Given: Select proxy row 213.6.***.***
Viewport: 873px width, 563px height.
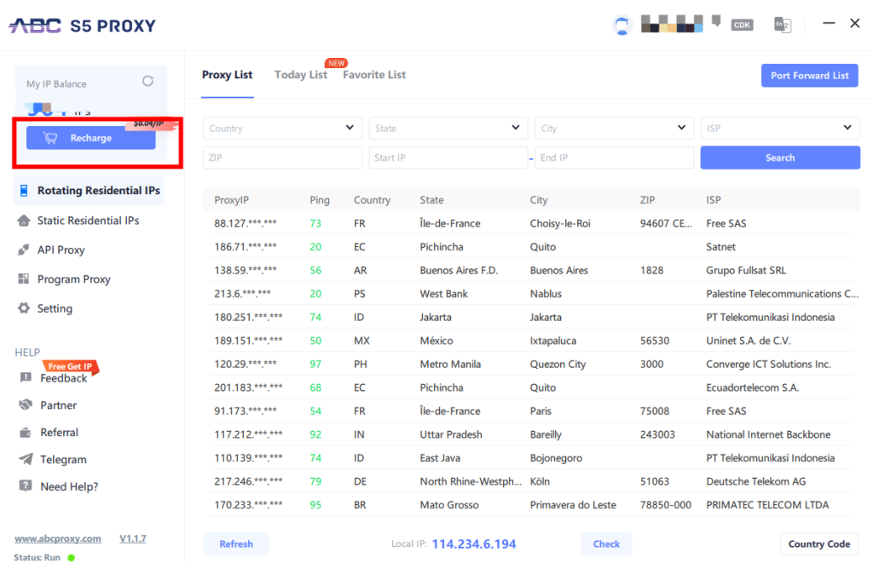Looking at the screenshot, I should (531, 293).
